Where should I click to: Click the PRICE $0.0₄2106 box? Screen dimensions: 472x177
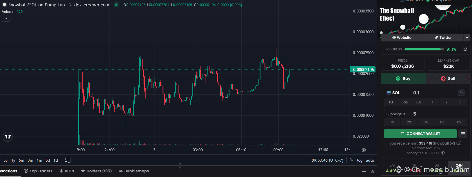(x=402, y=64)
